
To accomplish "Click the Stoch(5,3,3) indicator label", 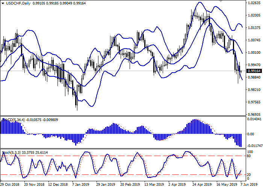I will tap(13, 153).
